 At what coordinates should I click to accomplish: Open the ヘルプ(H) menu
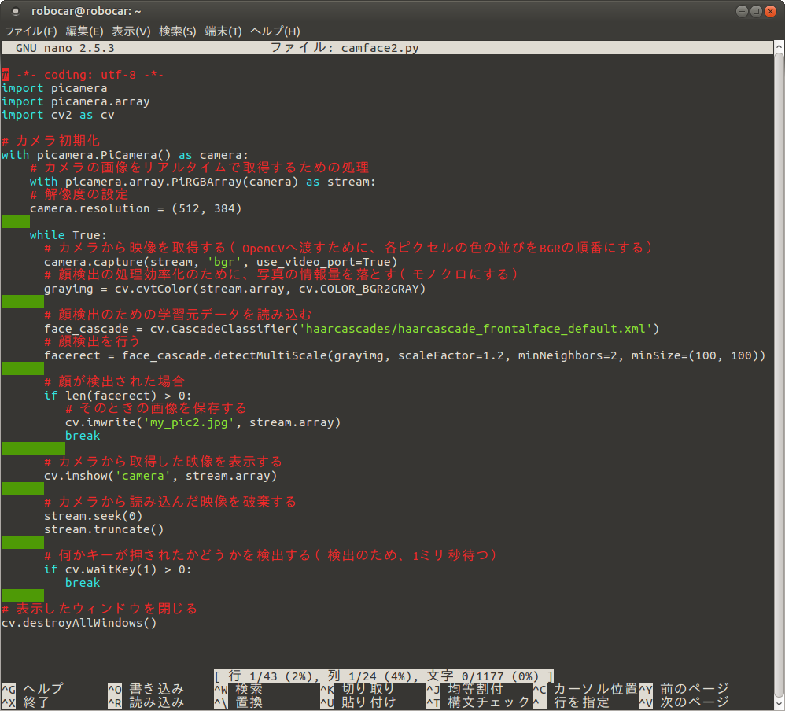(275, 31)
